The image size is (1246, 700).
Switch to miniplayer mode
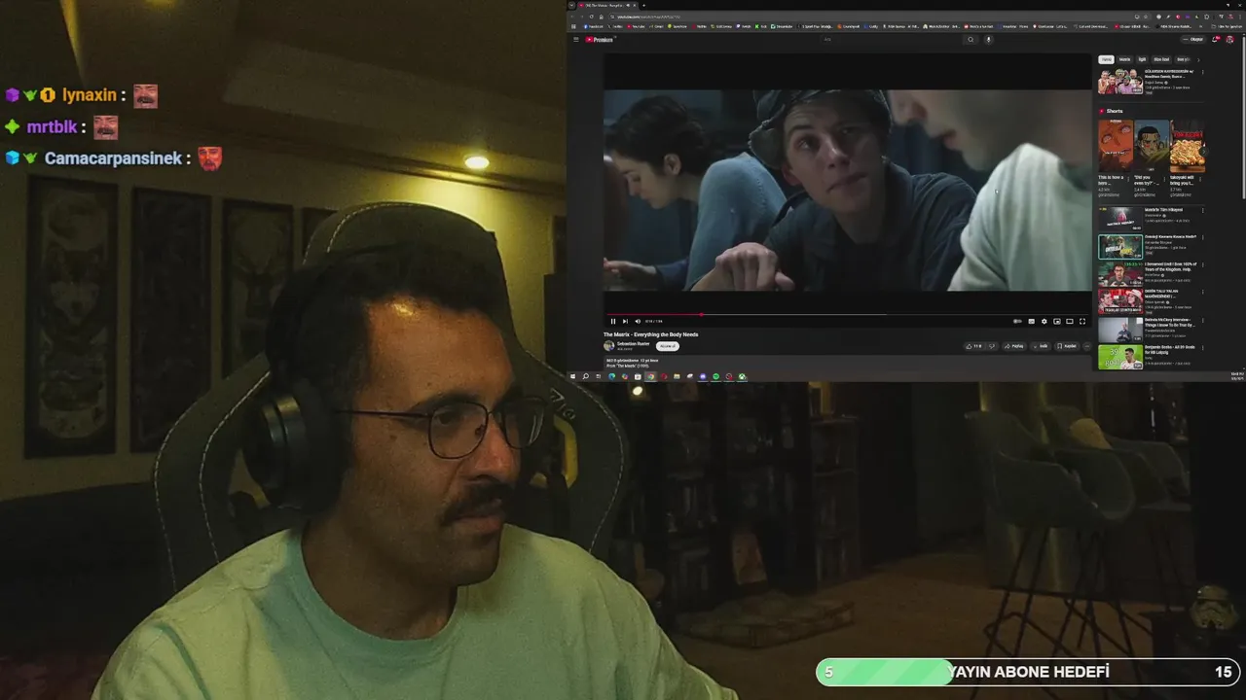(x=1057, y=321)
